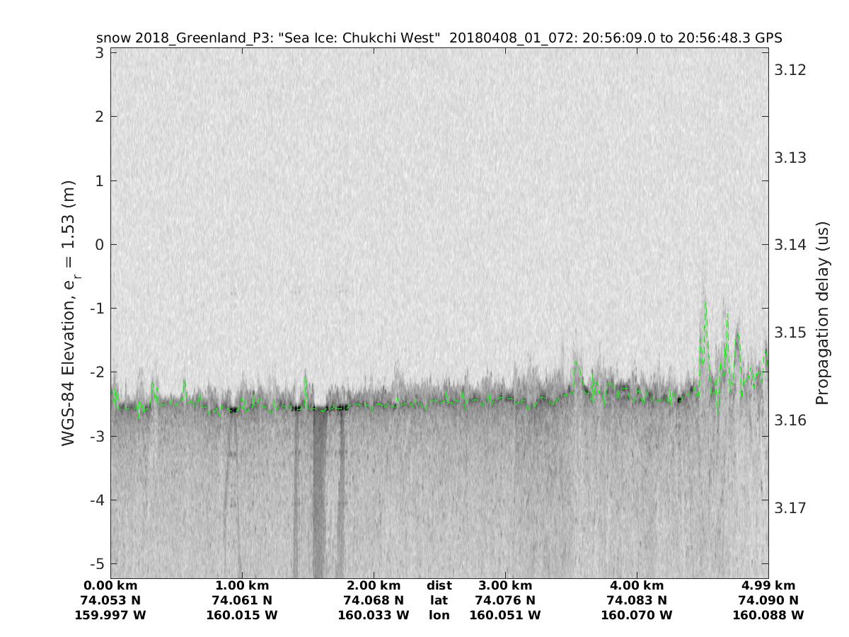Click the 74.068 N latitude label
849x637 pixels.
[374, 600]
